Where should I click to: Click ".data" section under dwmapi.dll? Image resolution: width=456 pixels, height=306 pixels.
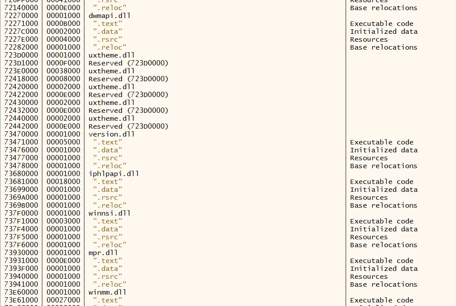[108, 32]
